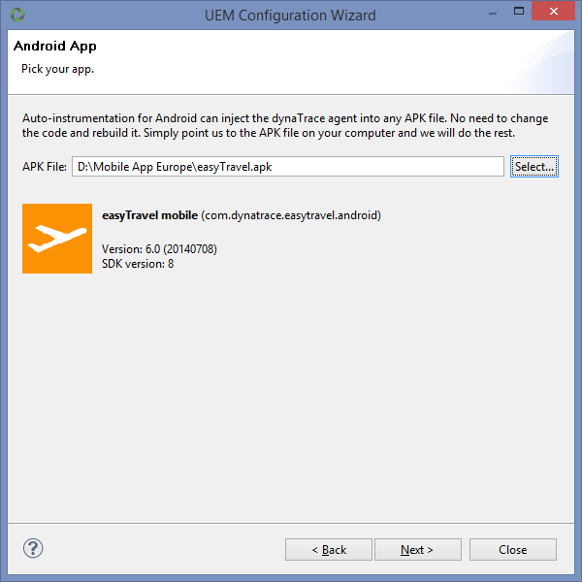582x582 pixels.
Task: Proceed with the Next > button
Action: pyautogui.click(x=417, y=549)
